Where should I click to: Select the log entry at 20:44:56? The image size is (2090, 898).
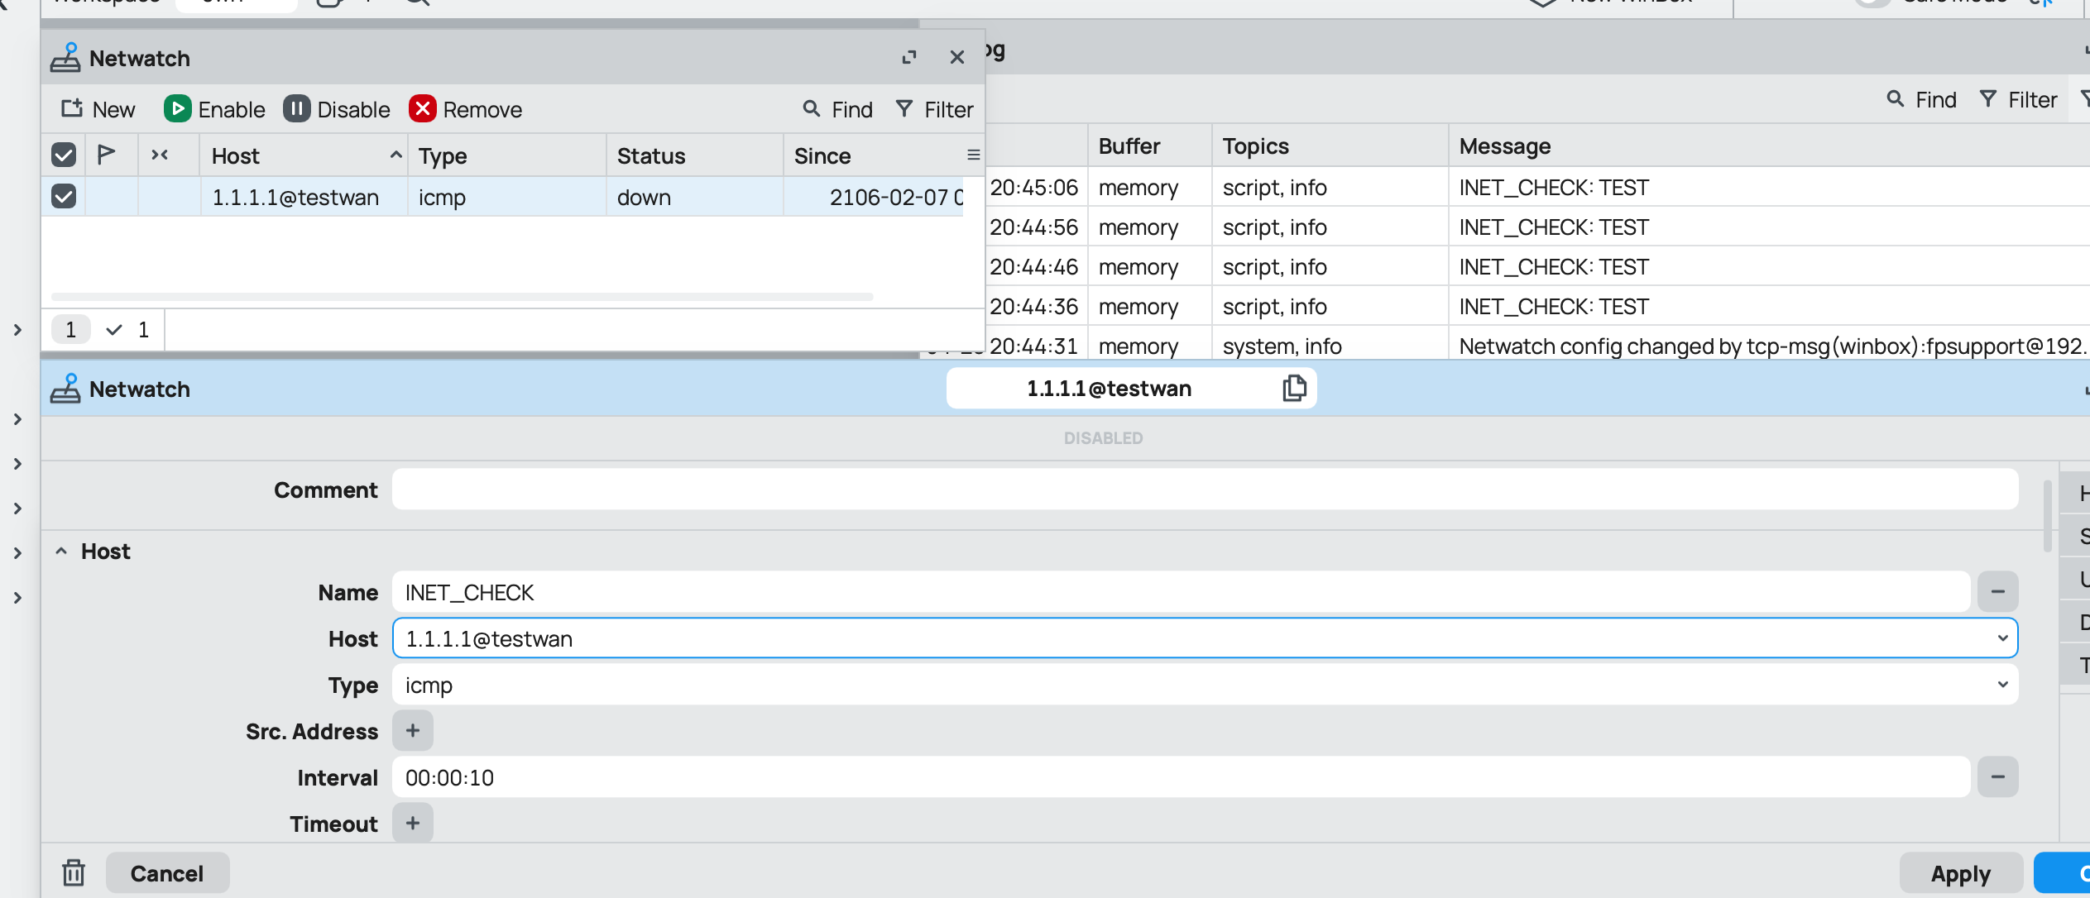(x=1537, y=227)
